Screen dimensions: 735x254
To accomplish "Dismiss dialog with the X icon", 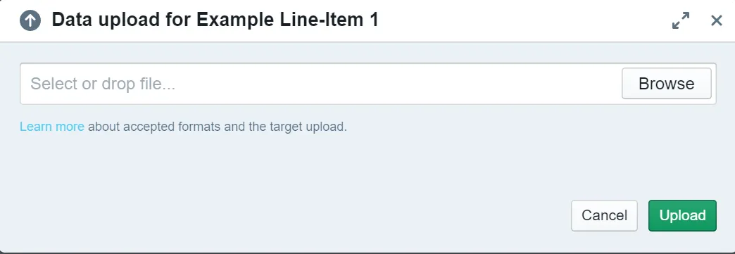I will pyautogui.click(x=716, y=20).
